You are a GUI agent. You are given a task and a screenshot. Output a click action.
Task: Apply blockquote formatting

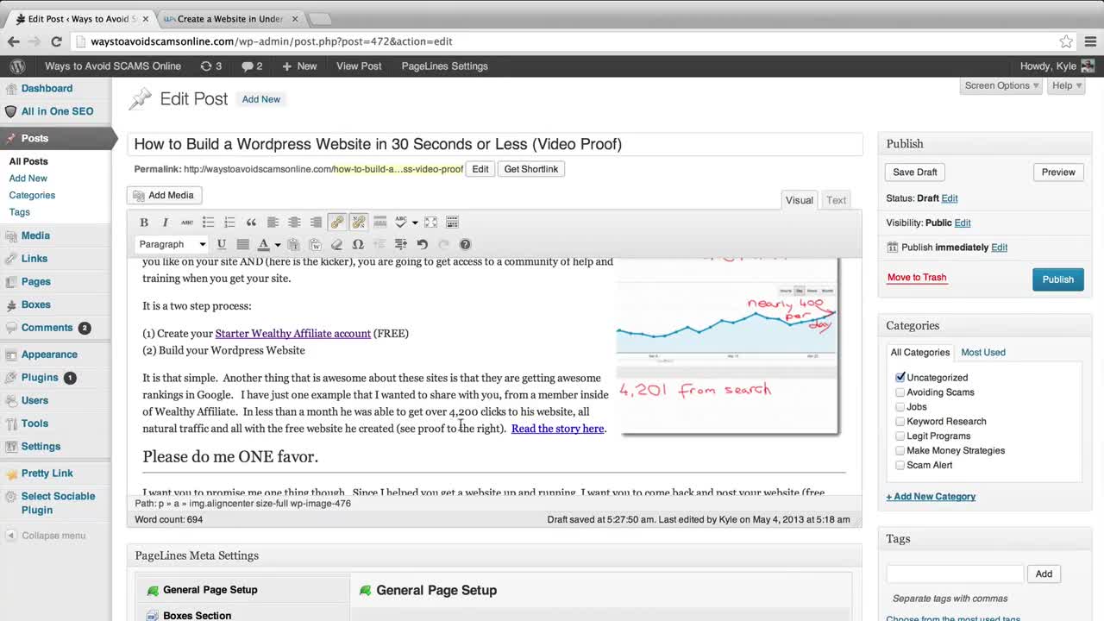(251, 223)
